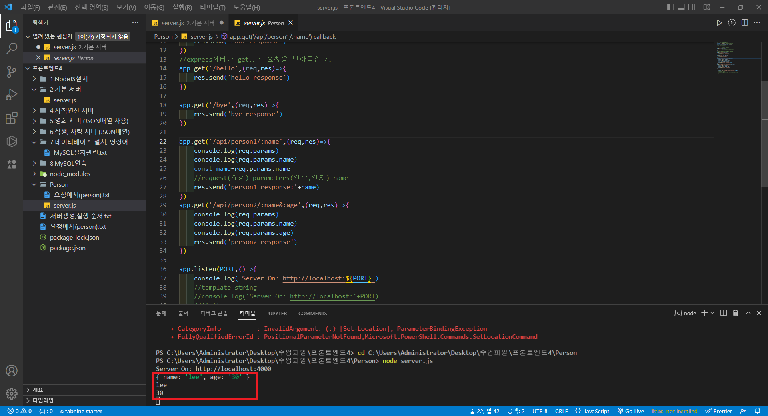Image resolution: width=768 pixels, height=416 pixels.
Task: Customize layout icon in title bar
Action: point(707,7)
